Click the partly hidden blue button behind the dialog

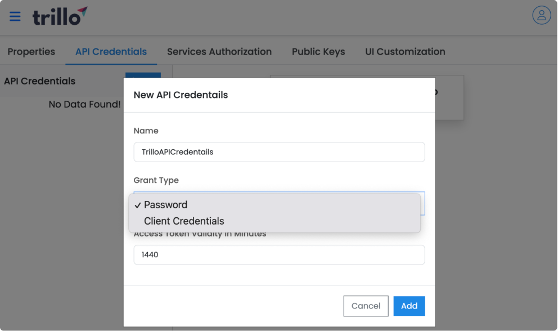(143, 75)
